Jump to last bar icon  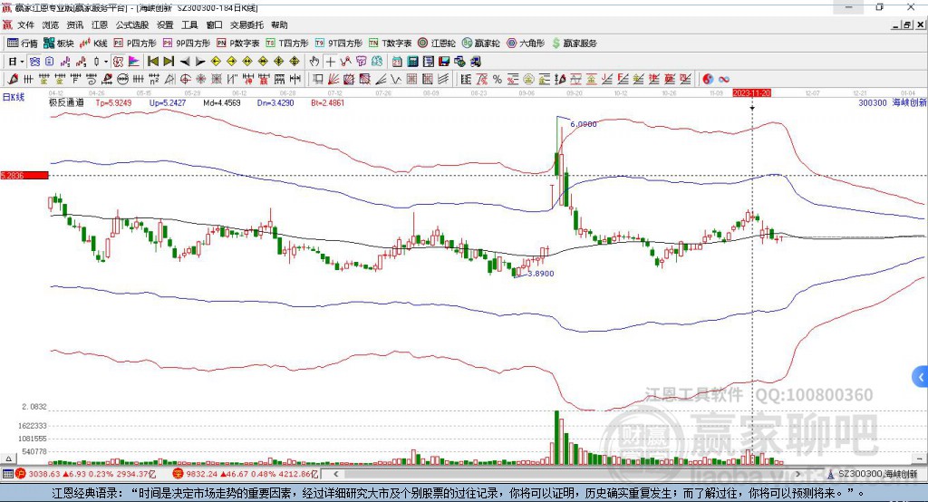click(169, 62)
